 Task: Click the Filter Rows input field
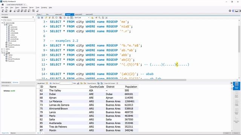click(x=66, y=83)
